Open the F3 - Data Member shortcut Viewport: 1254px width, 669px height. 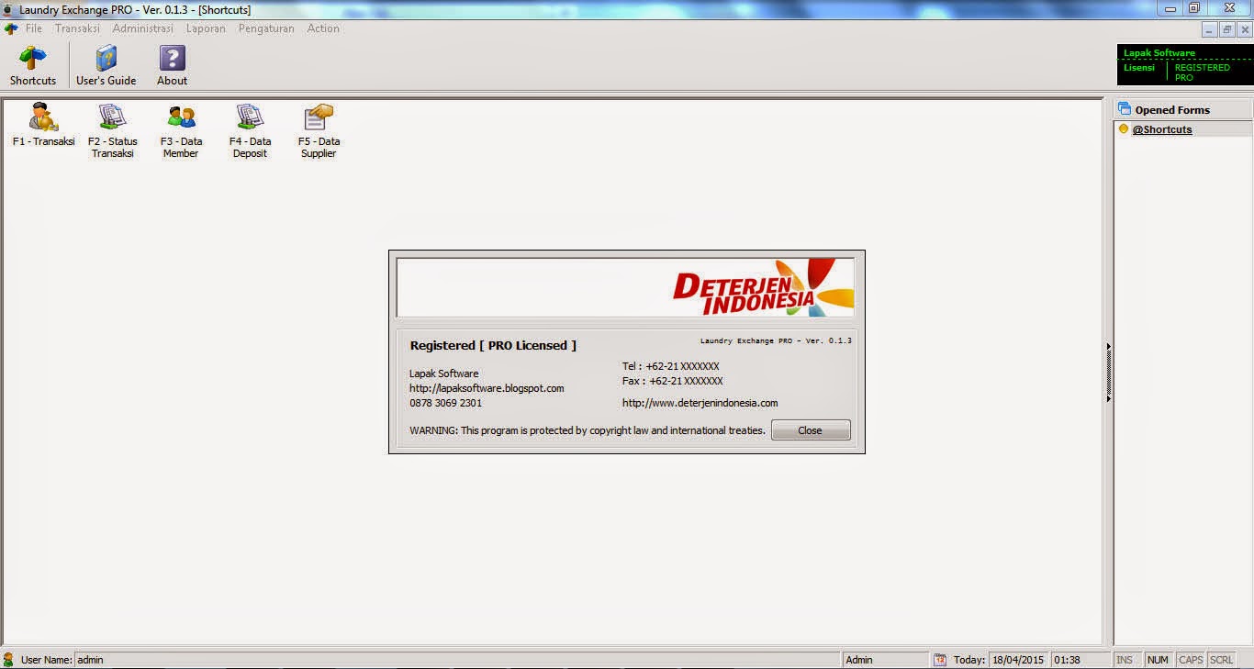(x=180, y=122)
